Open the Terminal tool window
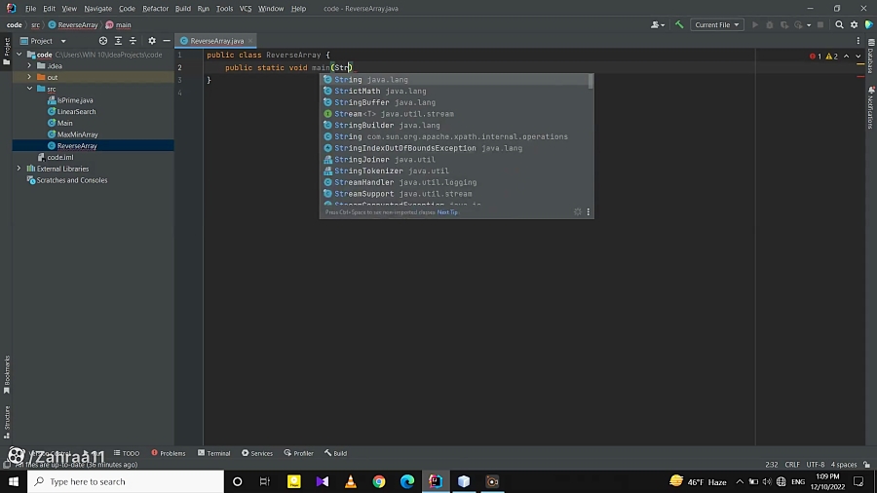Screen dimensions: 877x493 (213, 453)
